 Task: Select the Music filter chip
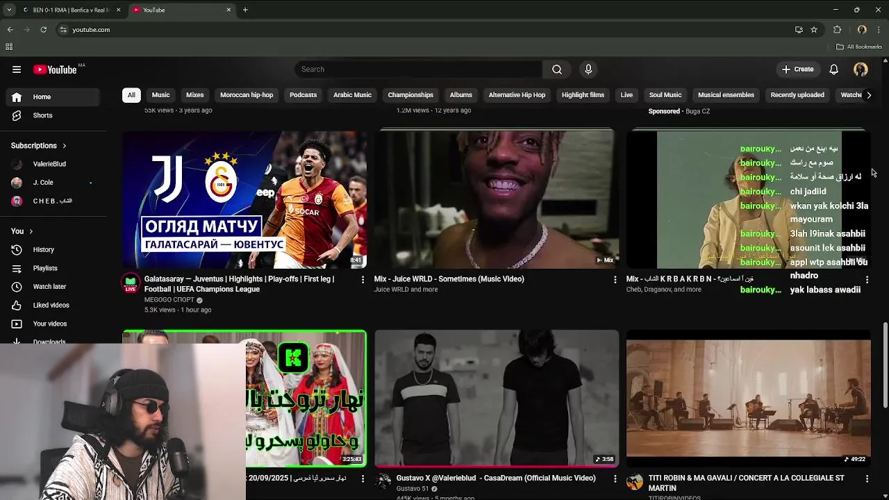(160, 95)
